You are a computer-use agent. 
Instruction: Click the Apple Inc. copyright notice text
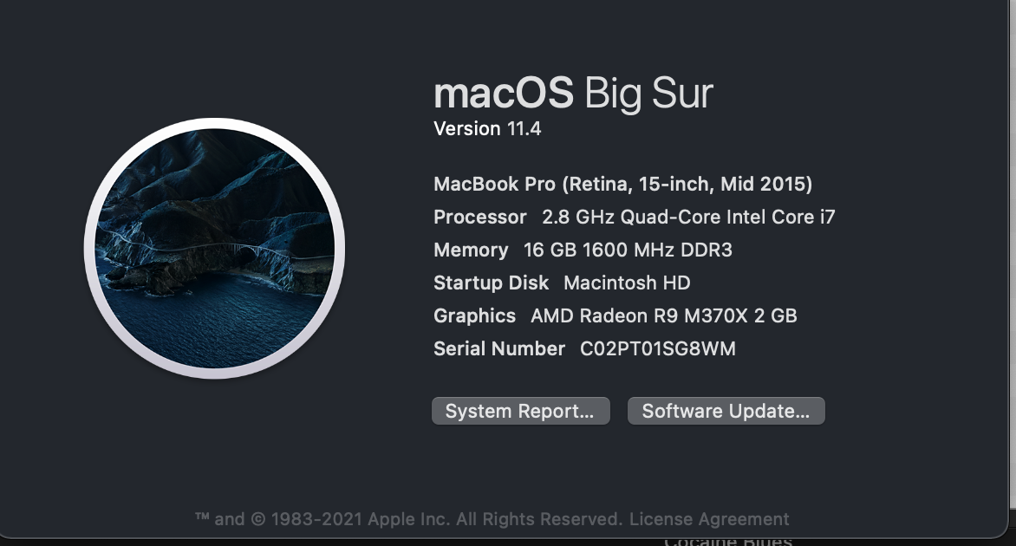[407, 519]
